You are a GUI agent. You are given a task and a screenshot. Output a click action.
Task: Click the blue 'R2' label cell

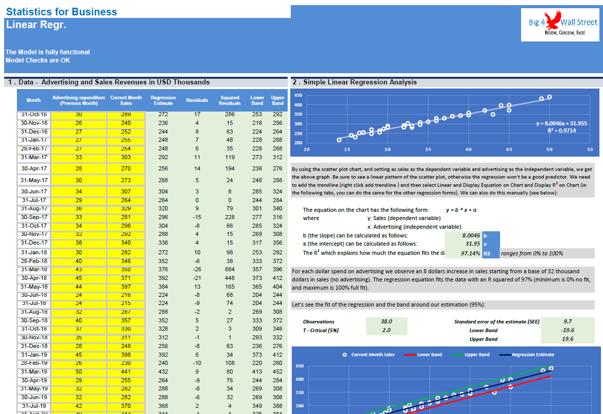tap(491, 253)
